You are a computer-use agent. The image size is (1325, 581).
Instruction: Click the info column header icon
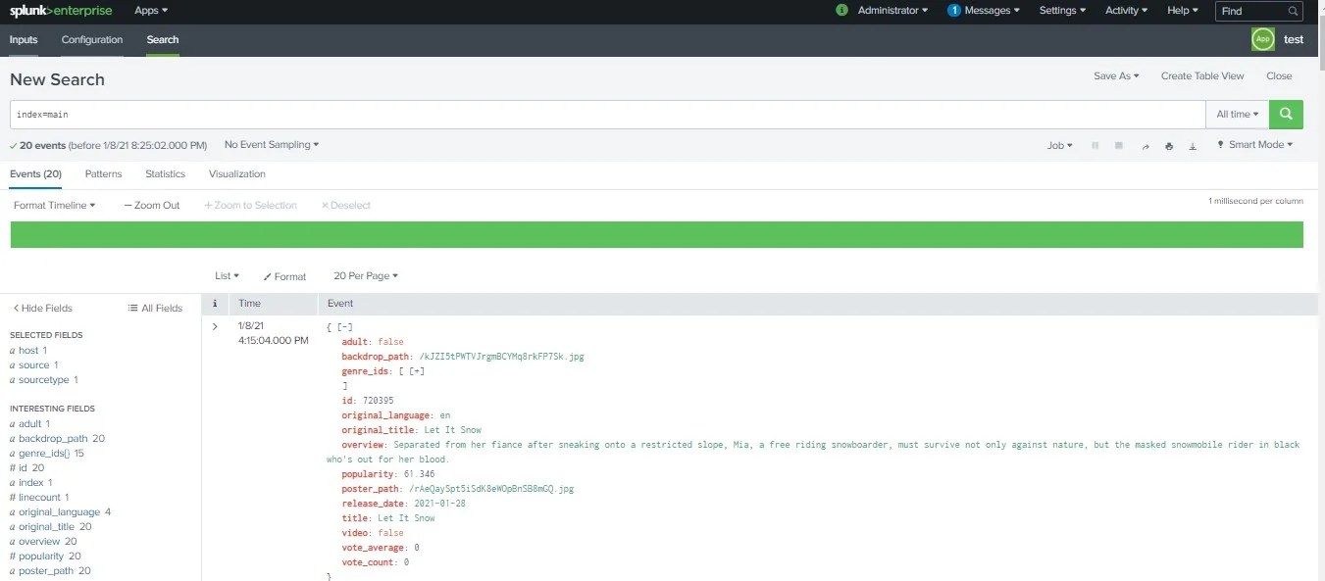click(215, 304)
